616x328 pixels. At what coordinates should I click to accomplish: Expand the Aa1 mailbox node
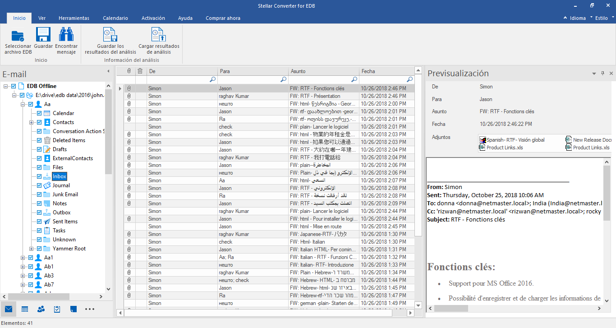pyautogui.click(x=23, y=258)
